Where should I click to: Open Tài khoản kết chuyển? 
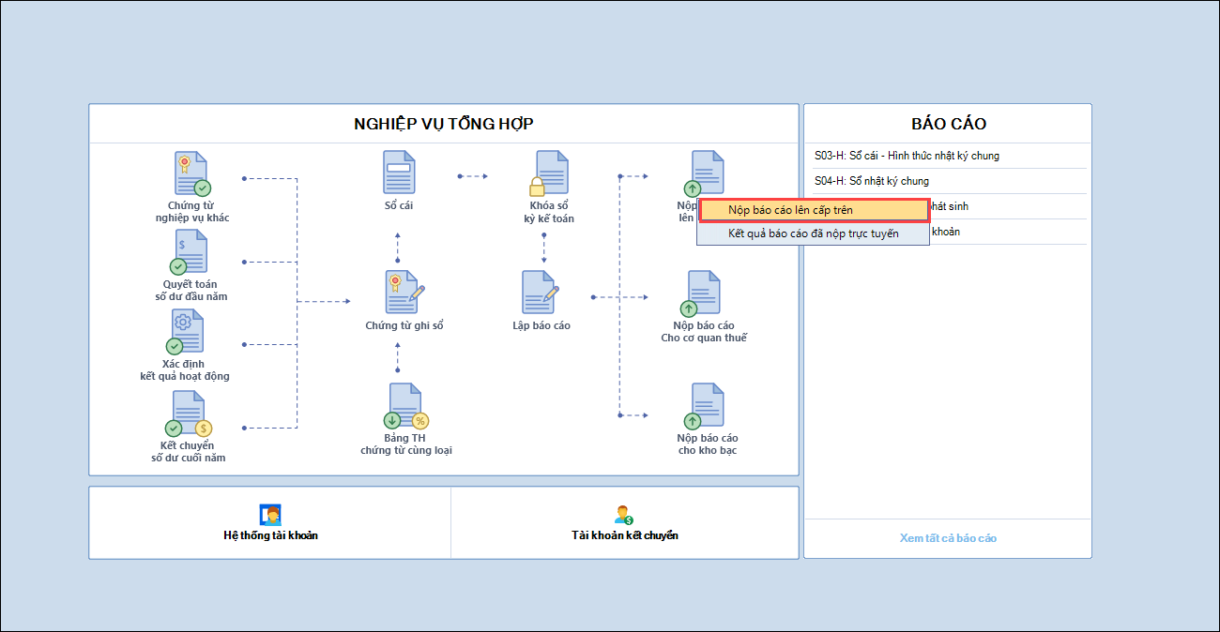624,523
